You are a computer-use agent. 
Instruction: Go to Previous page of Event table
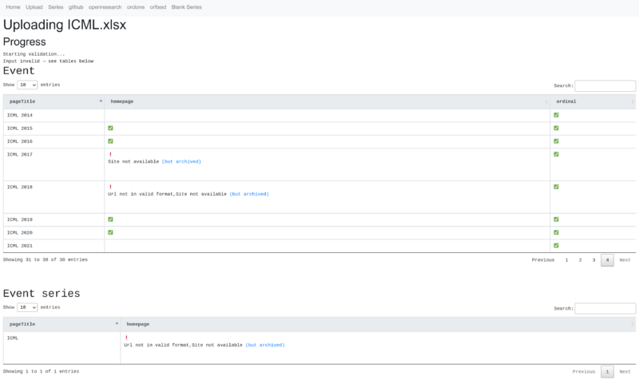click(543, 260)
